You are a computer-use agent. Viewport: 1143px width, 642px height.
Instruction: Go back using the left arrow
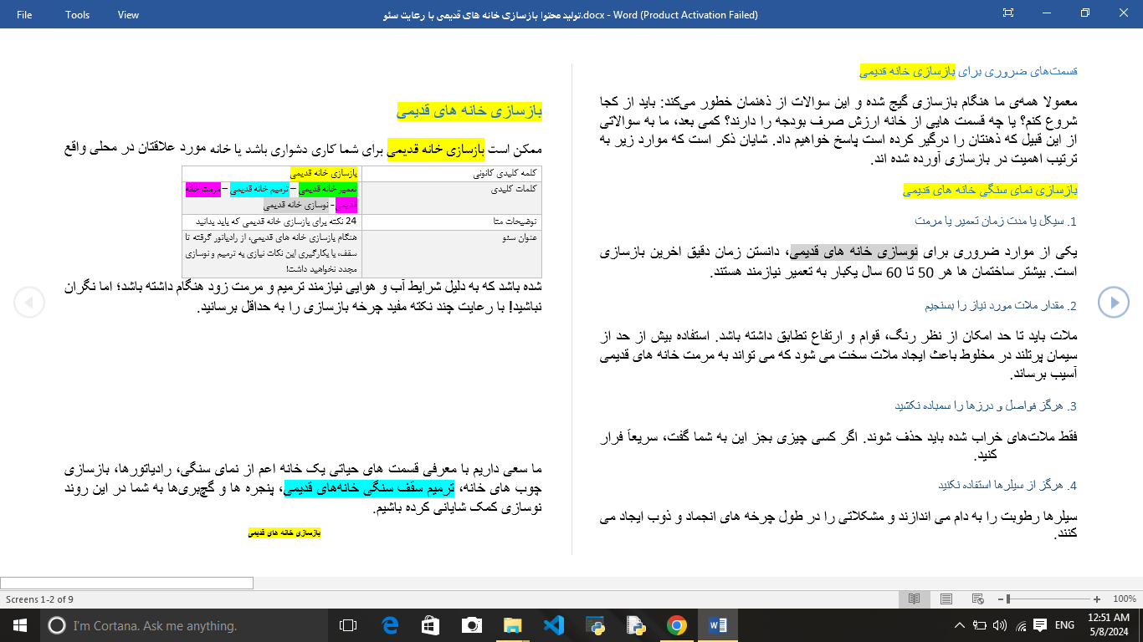[x=29, y=302]
